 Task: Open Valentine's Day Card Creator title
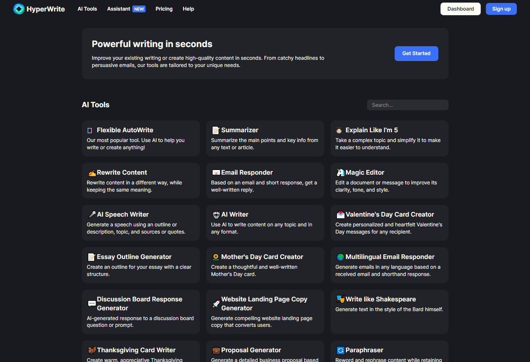(x=390, y=214)
